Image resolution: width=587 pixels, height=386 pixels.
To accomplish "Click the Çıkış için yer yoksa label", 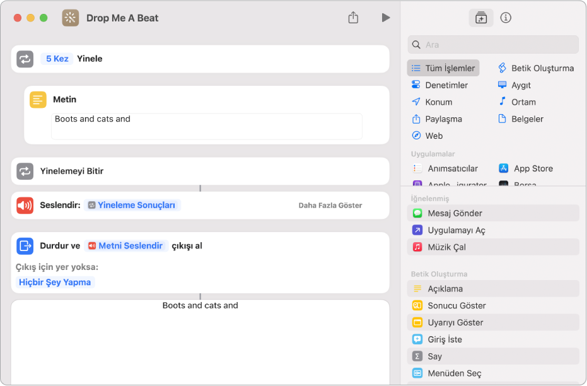I will pos(57,267).
